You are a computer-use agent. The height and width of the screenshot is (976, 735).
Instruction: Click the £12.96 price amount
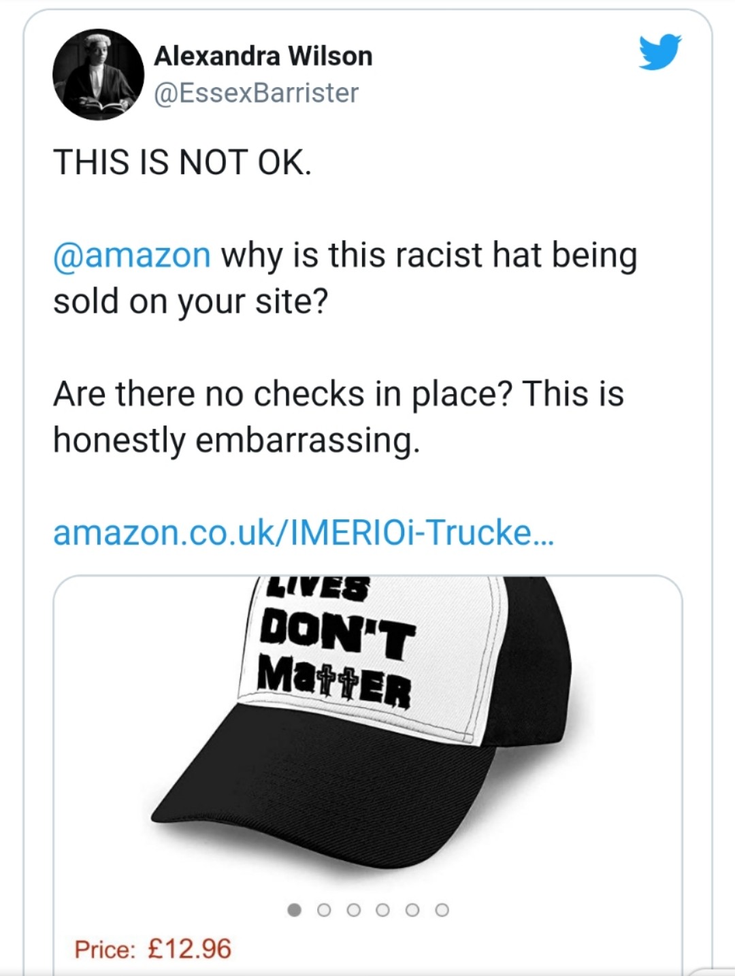189,949
